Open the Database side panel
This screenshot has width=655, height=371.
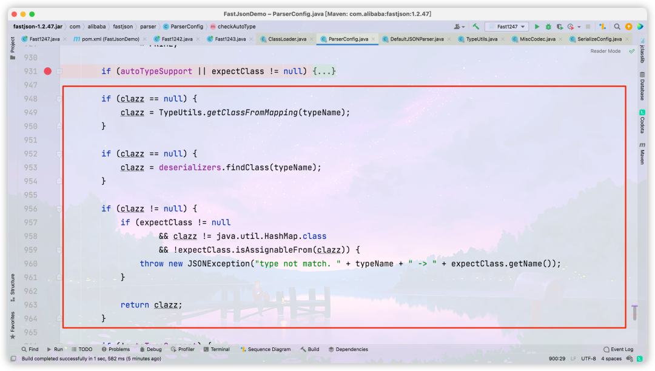(x=642, y=87)
